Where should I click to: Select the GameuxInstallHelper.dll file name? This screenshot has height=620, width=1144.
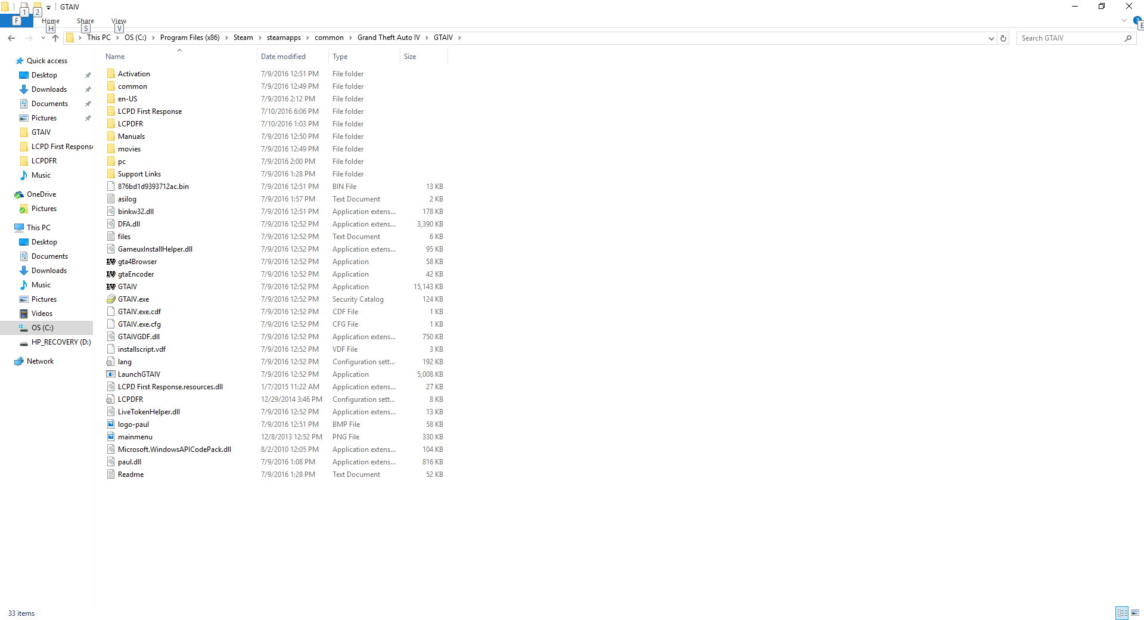pyautogui.click(x=155, y=249)
